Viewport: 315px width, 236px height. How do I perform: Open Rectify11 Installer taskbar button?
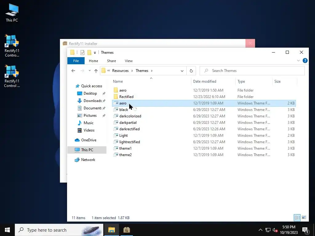[126, 230]
